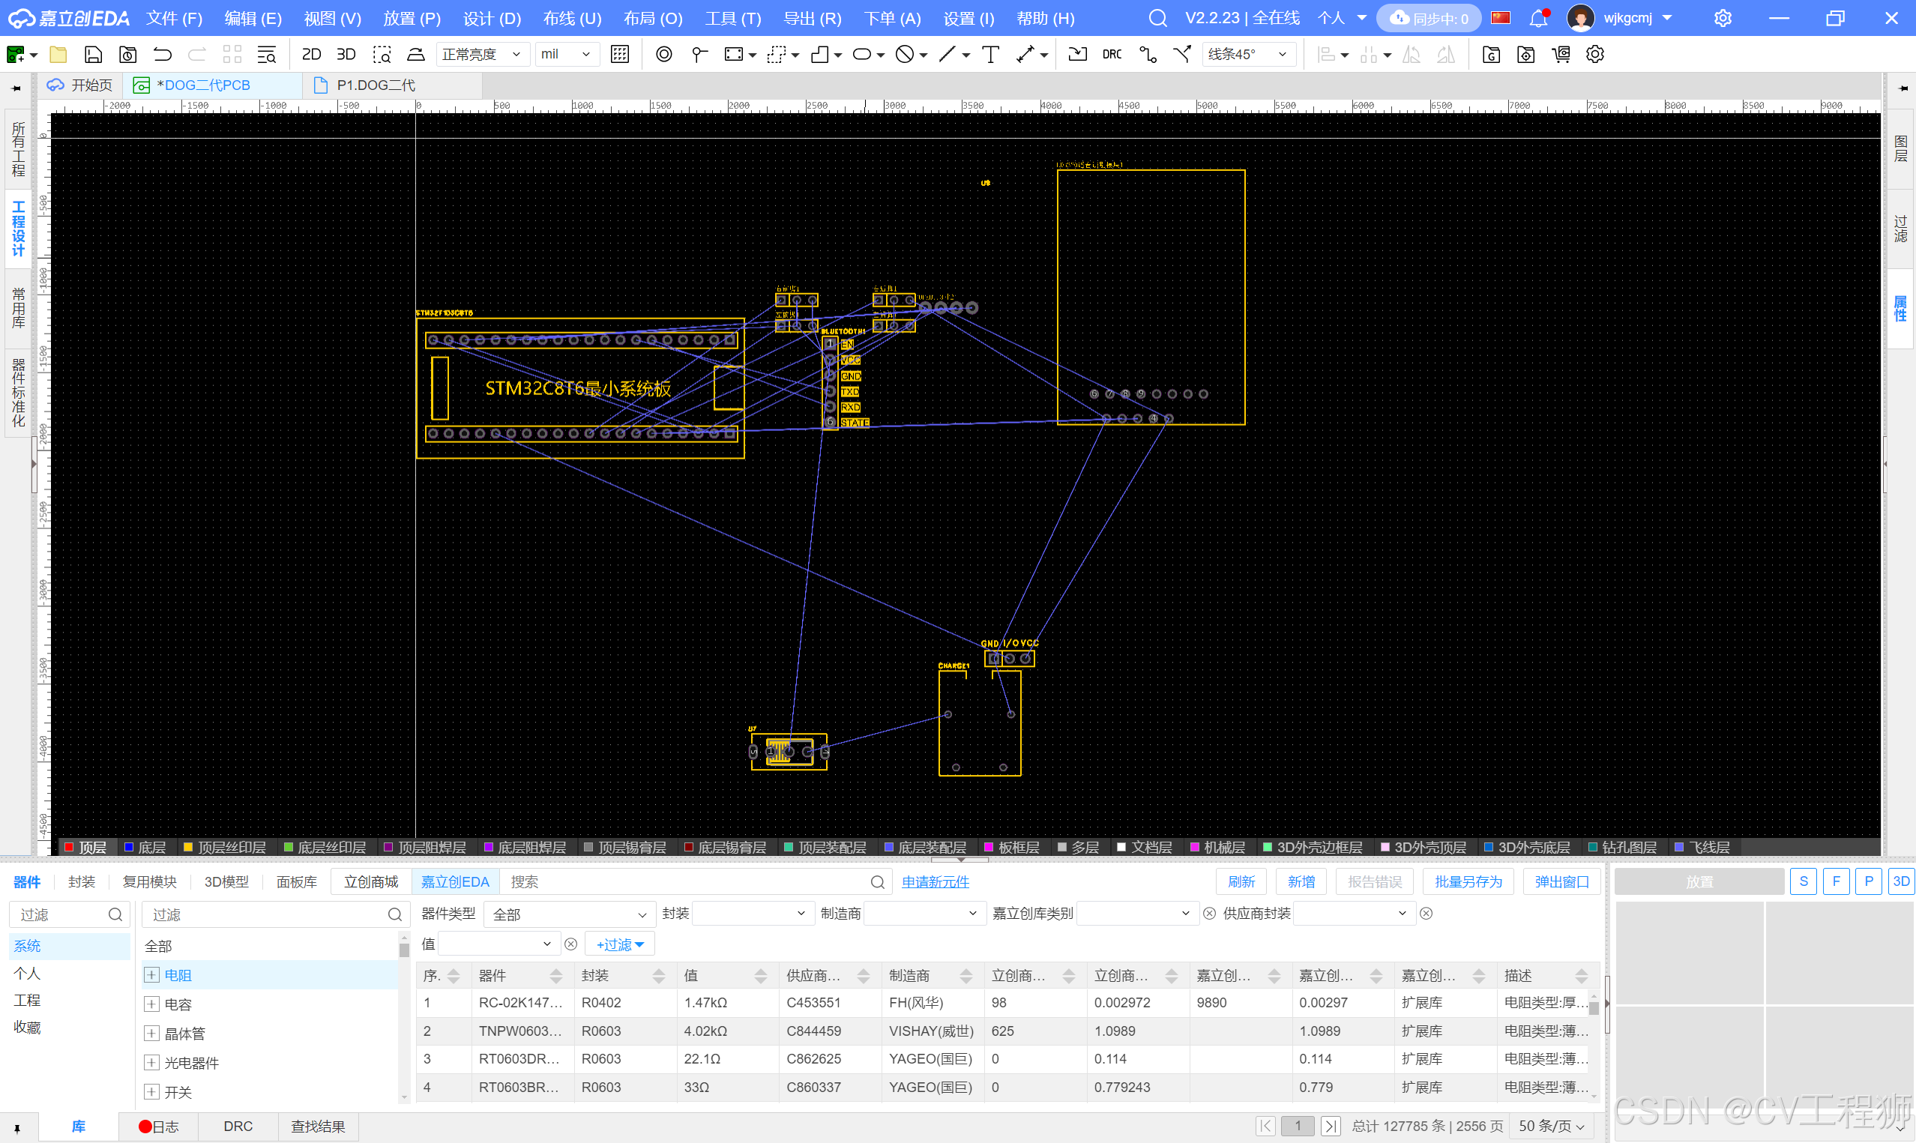Image resolution: width=1916 pixels, height=1143 pixels.
Task: Click the notification bell icon
Action: tap(1539, 18)
